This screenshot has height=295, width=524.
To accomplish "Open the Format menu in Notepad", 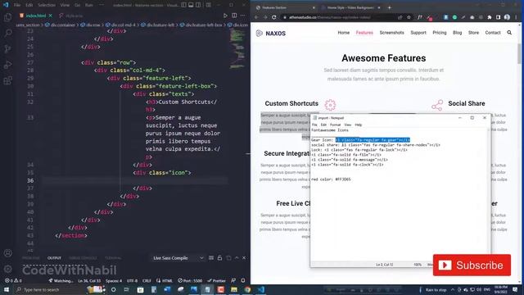I will tap(335, 125).
